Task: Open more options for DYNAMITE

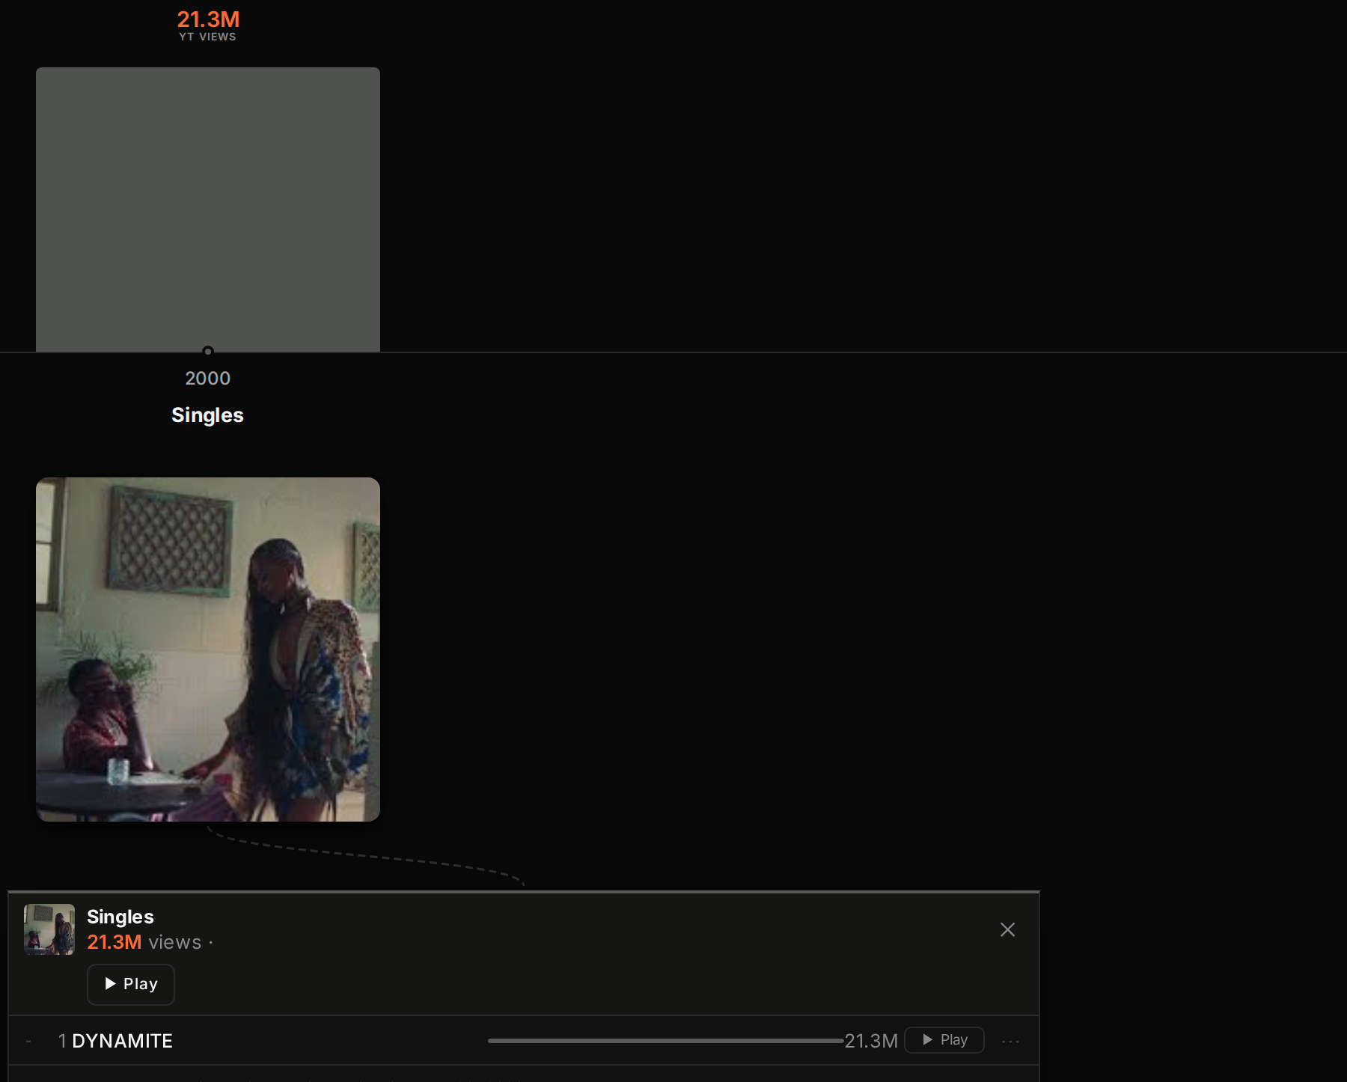Action: pos(1010,1041)
